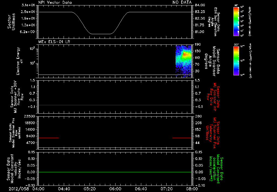The image size is (277, 192).
Task: Click the "ESH Sun Elevation Angle" axis label
Action: 214,22
